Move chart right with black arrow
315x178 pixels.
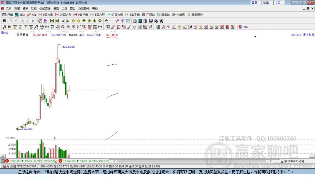pyautogui.click(x=68, y=21)
